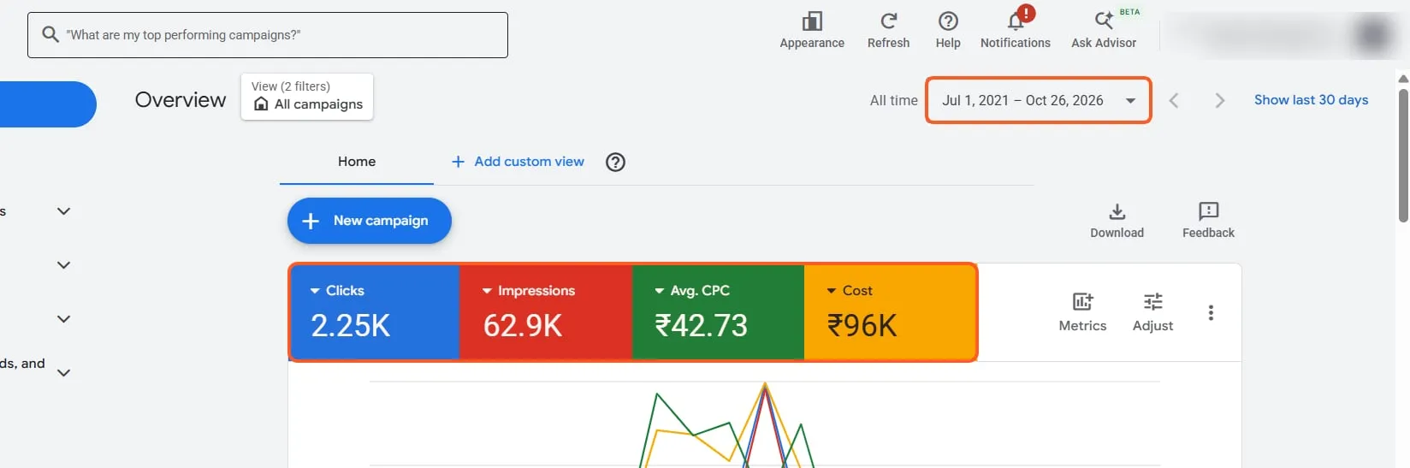This screenshot has width=1410, height=468.
Task: Click the All time label
Action: click(x=893, y=101)
